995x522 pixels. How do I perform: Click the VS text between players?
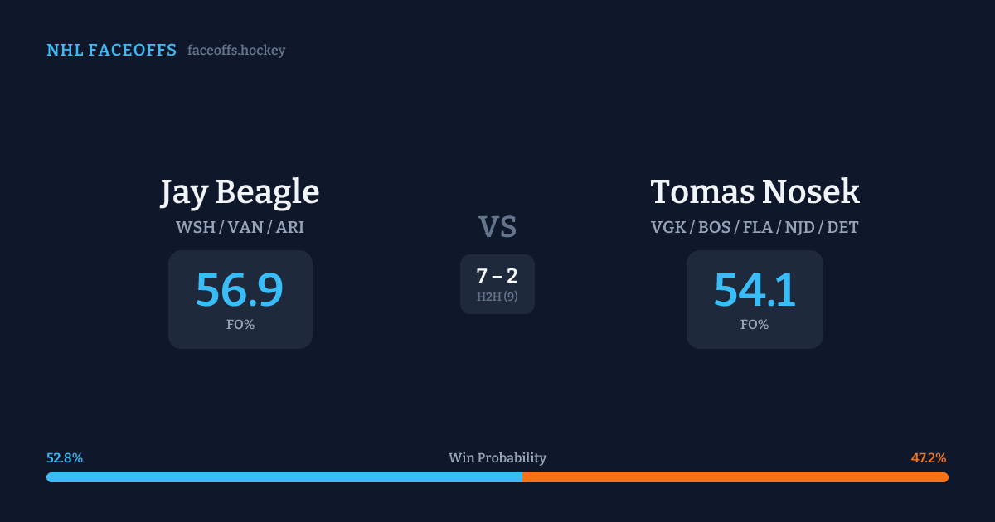[x=498, y=226]
